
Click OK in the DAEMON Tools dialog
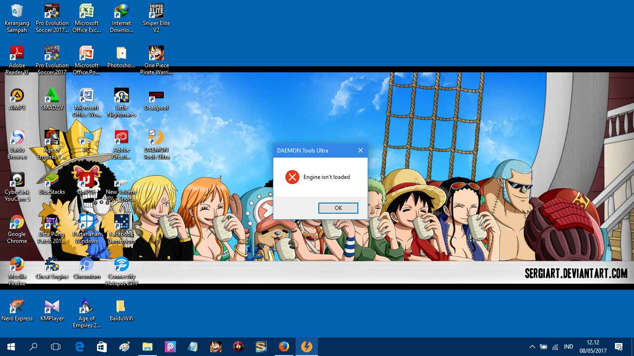[338, 208]
